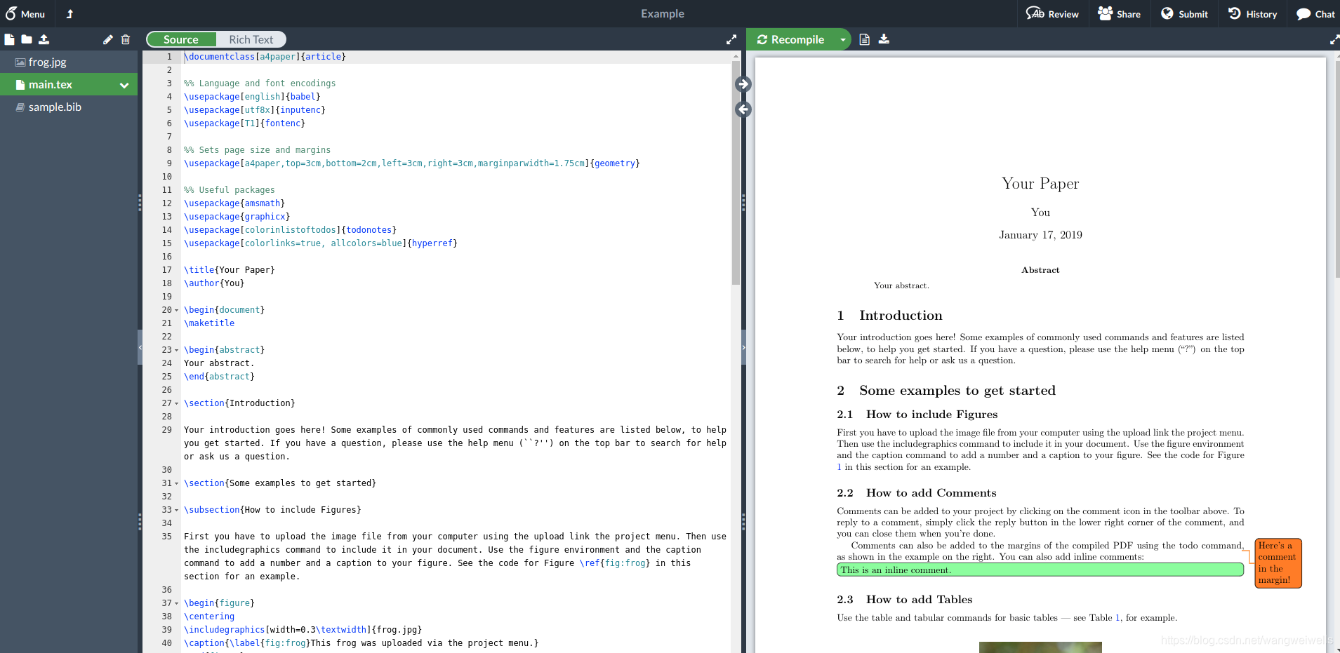Click the hyperref package line

pyautogui.click(x=320, y=243)
